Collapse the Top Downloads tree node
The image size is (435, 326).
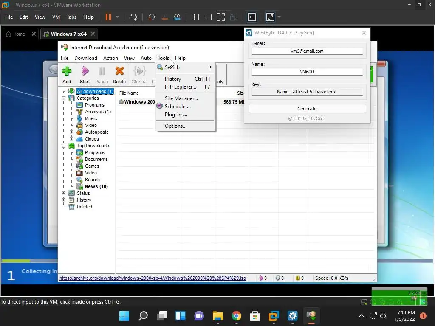click(x=64, y=146)
